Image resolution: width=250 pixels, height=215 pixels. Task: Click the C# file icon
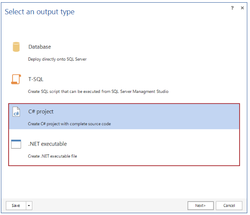(x=16, y=112)
